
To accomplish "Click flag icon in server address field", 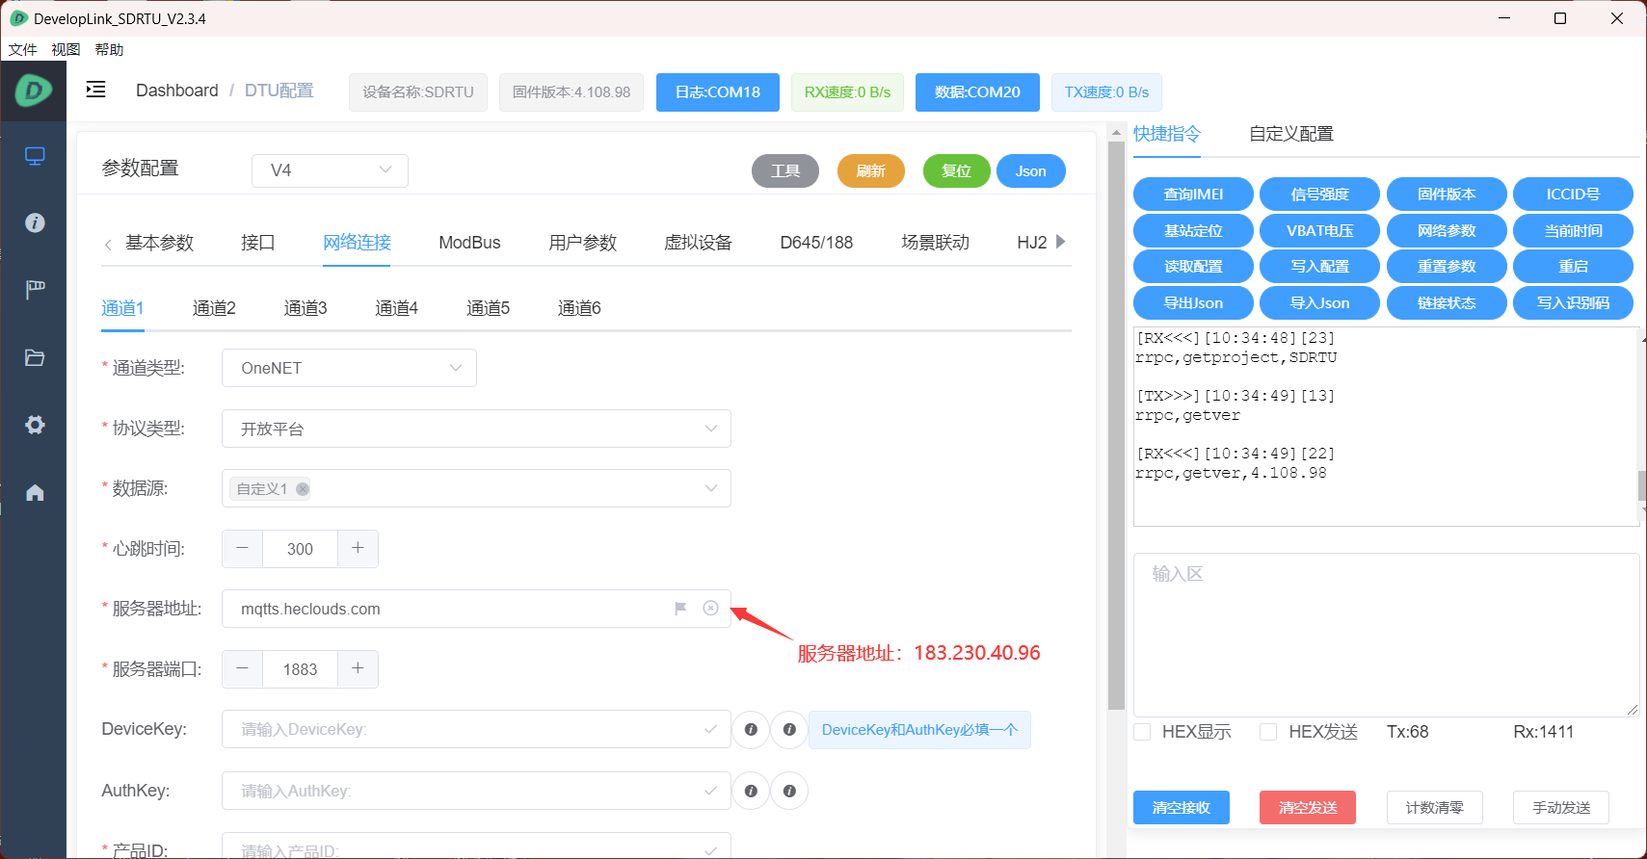I will 680,608.
